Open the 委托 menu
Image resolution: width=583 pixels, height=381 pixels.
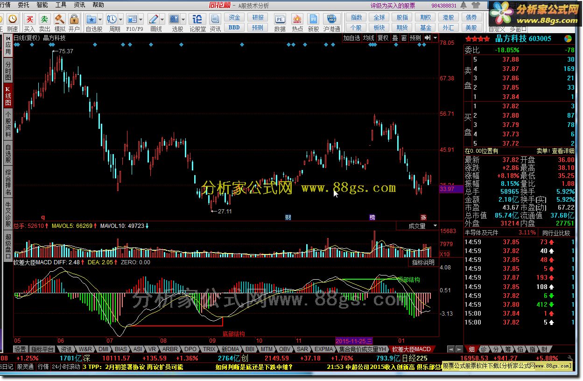pyautogui.click(x=23, y=5)
